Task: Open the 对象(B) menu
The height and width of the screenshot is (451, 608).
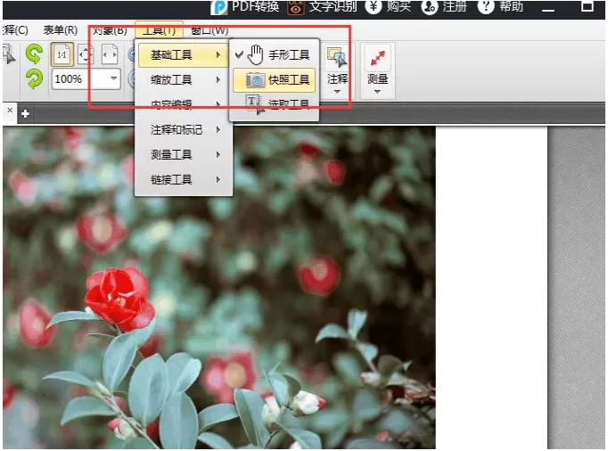Action: (x=111, y=30)
